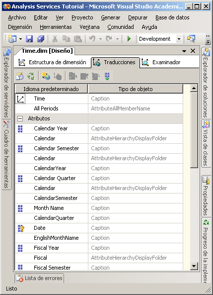Open the Proyecto menu

[82, 17]
